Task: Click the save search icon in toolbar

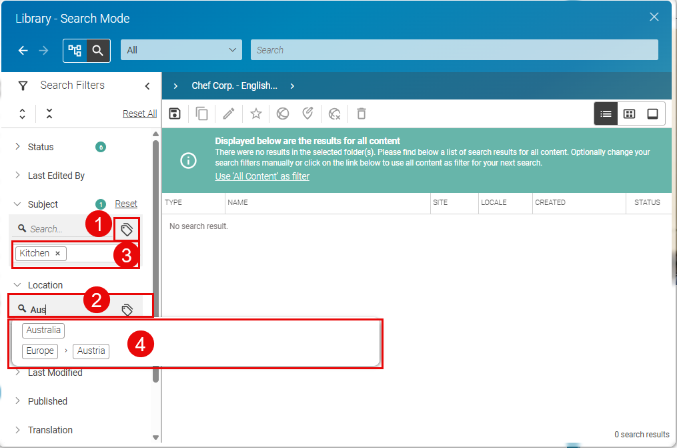Action: tap(175, 114)
